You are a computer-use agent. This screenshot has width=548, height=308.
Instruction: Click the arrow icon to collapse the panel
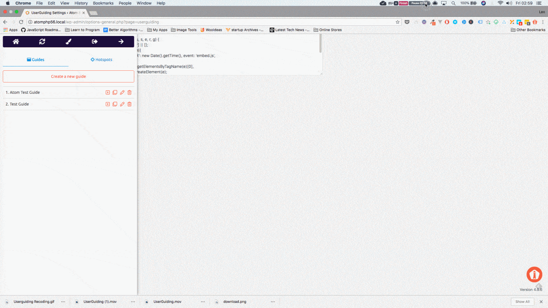tap(121, 41)
